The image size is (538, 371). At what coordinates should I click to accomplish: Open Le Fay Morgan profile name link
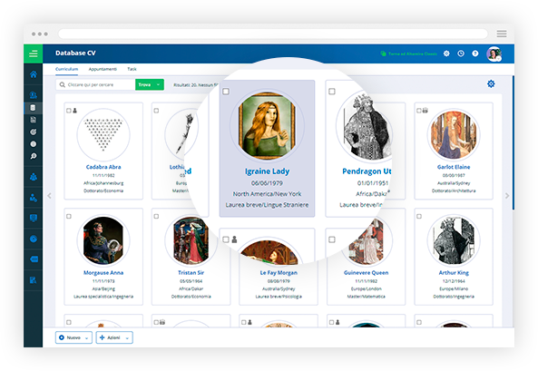pyautogui.click(x=279, y=272)
